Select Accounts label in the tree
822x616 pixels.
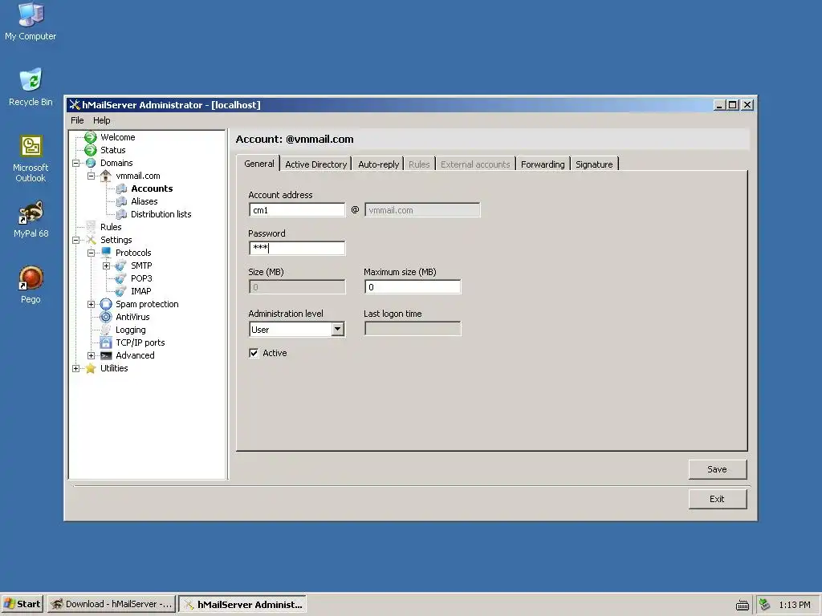(x=152, y=188)
